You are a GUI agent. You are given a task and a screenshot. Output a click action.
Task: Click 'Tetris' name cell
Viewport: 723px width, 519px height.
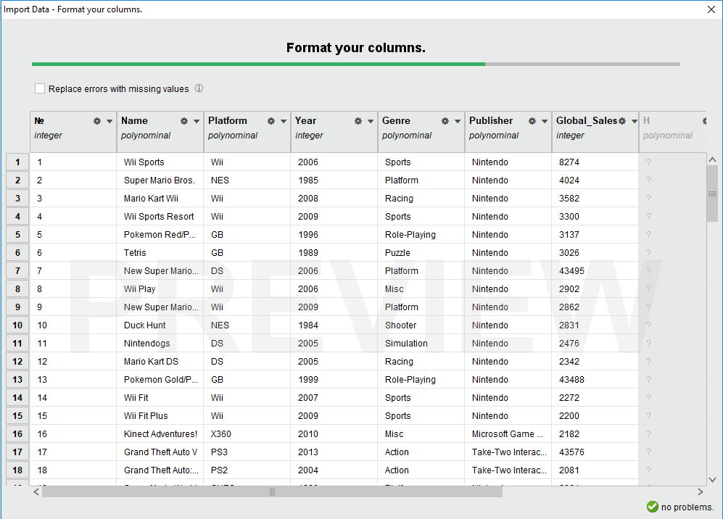[x=160, y=252]
